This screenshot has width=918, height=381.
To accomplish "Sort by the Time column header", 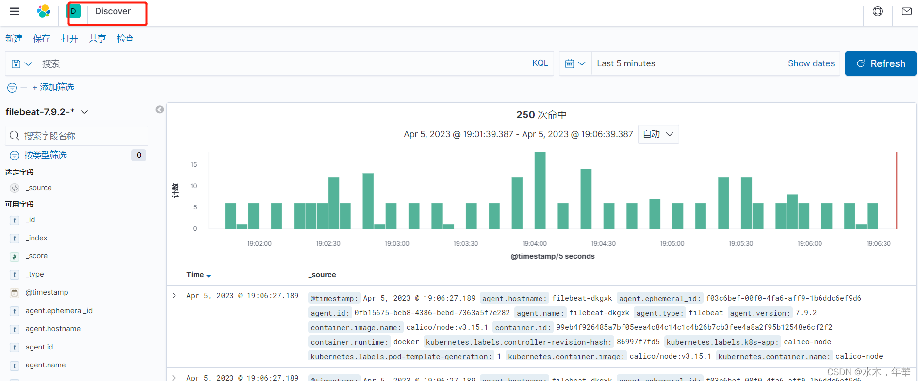I will 198,275.
